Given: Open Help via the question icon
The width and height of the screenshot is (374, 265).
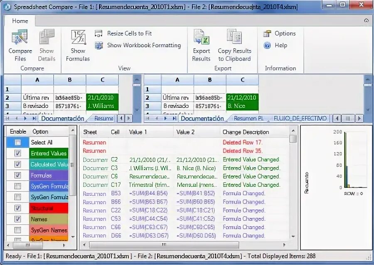Looking at the screenshot, I should click(x=267, y=45).
